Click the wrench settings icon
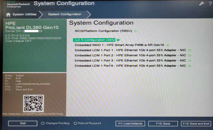Image resolution: width=213 pixels, height=130 pixels. [x=202, y=3]
